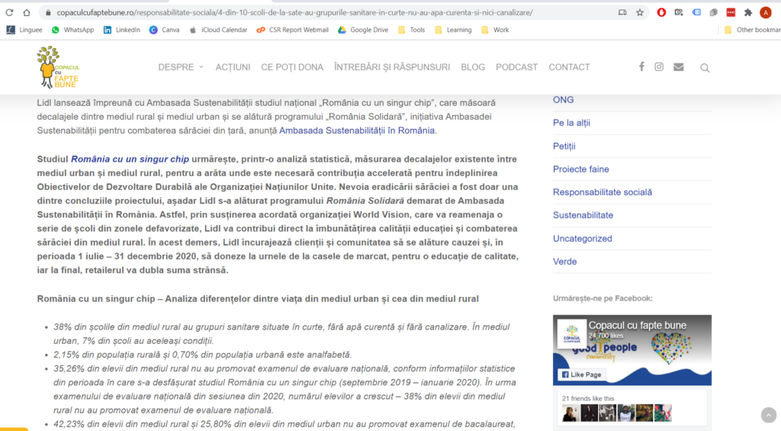Image resolution: width=781 pixels, height=431 pixels.
Task: Open the Work bookmarks folder
Action: 495,30
